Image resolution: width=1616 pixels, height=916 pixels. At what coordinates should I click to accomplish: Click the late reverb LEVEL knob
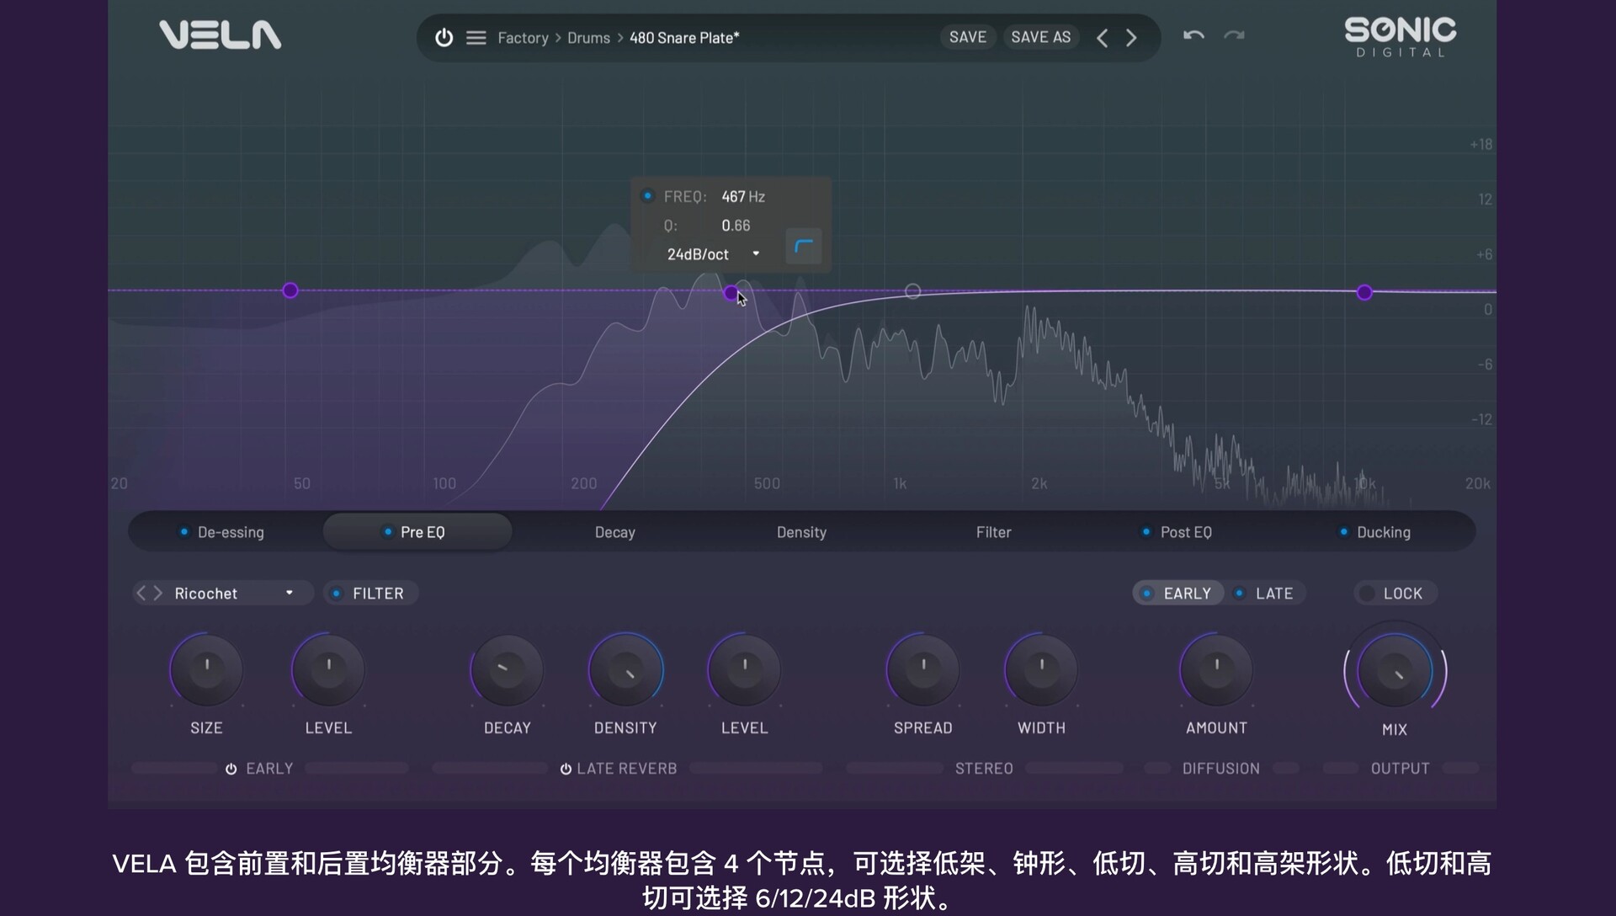[x=745, y=670]
